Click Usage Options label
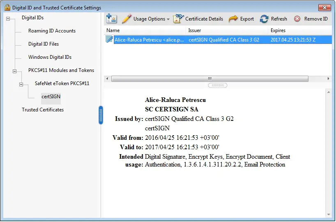The image size is (336, 222). (149, 19)
